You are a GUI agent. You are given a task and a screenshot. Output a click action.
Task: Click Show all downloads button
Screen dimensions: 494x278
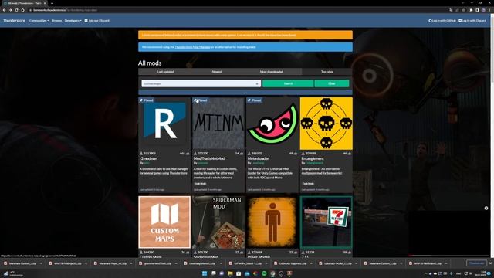point(476,263)
